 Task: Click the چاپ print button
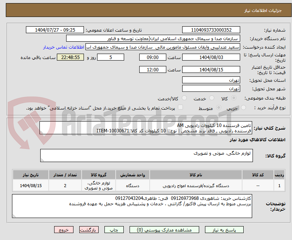coord(114,230)
